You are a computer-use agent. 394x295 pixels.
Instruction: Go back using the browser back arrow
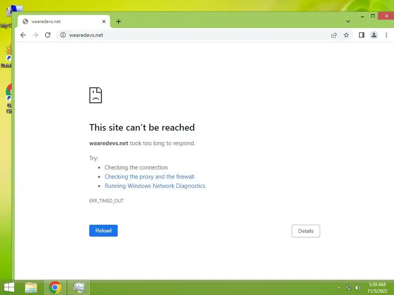click(23, 35)
